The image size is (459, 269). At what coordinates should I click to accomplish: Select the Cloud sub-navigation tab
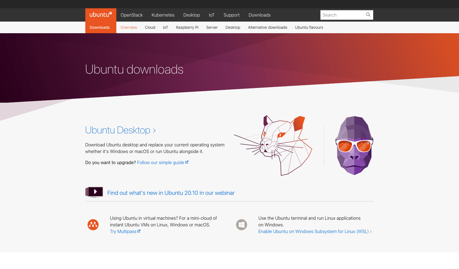pyautogui.click(x=150, y=27)
